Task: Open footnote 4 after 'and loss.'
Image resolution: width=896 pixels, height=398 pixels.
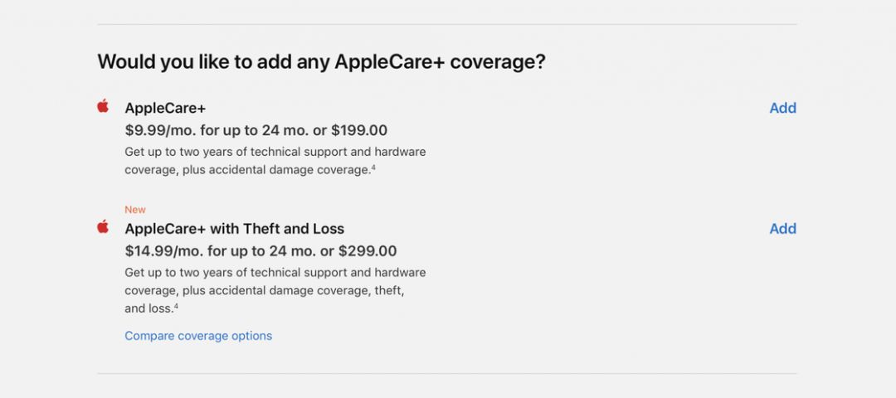Action: [177, 306]
